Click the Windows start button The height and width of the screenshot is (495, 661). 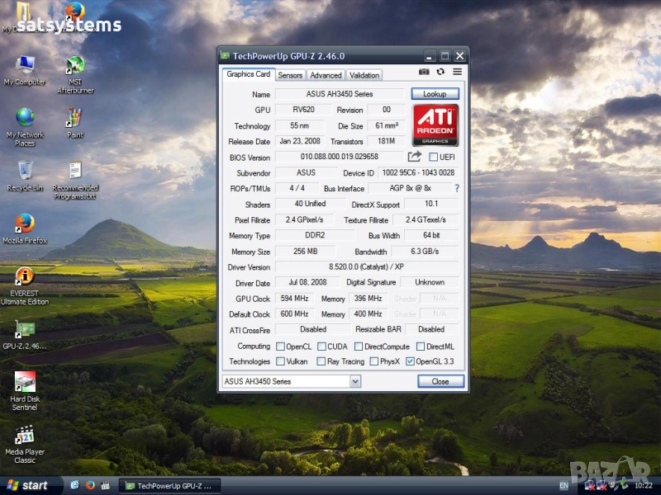[27, 485]
